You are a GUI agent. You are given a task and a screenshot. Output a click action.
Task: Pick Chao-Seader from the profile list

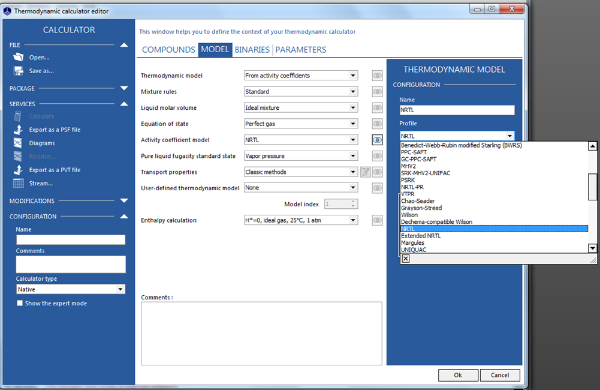(494, 201)
